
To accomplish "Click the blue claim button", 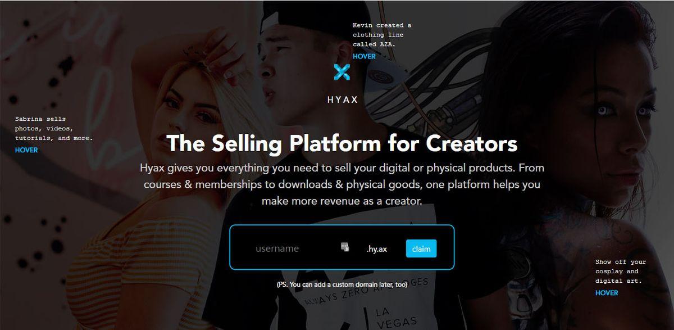I will 421,248.
